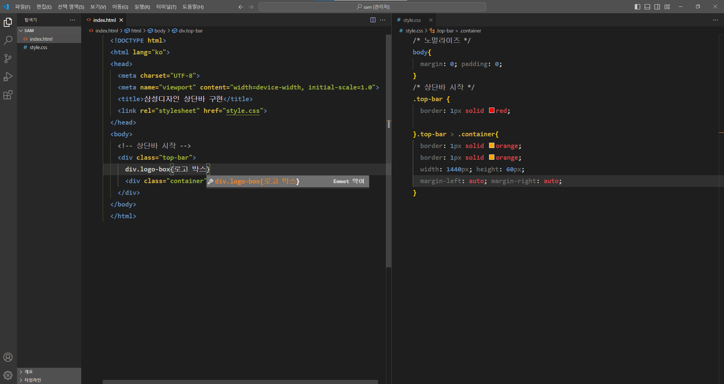Click the 탐색기 Explorer panel title
The image size is (724, 384).
click(31, 20)
